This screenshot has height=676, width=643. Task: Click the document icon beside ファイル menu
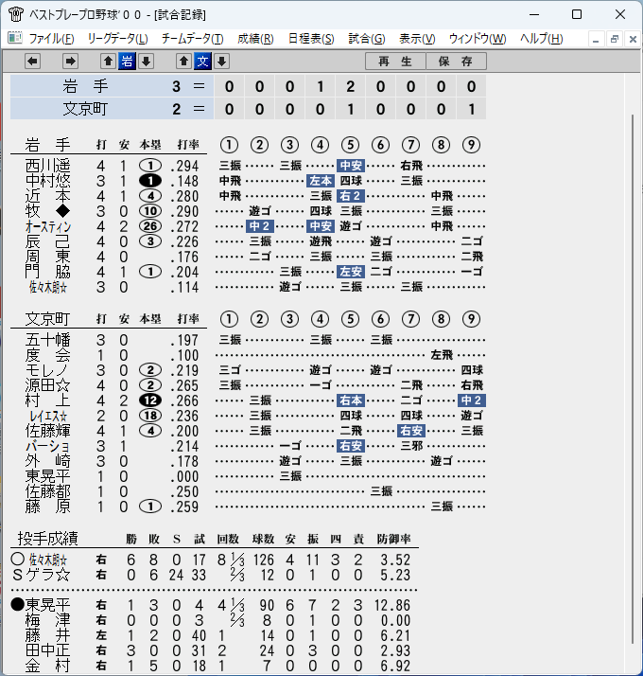[14, 39]
